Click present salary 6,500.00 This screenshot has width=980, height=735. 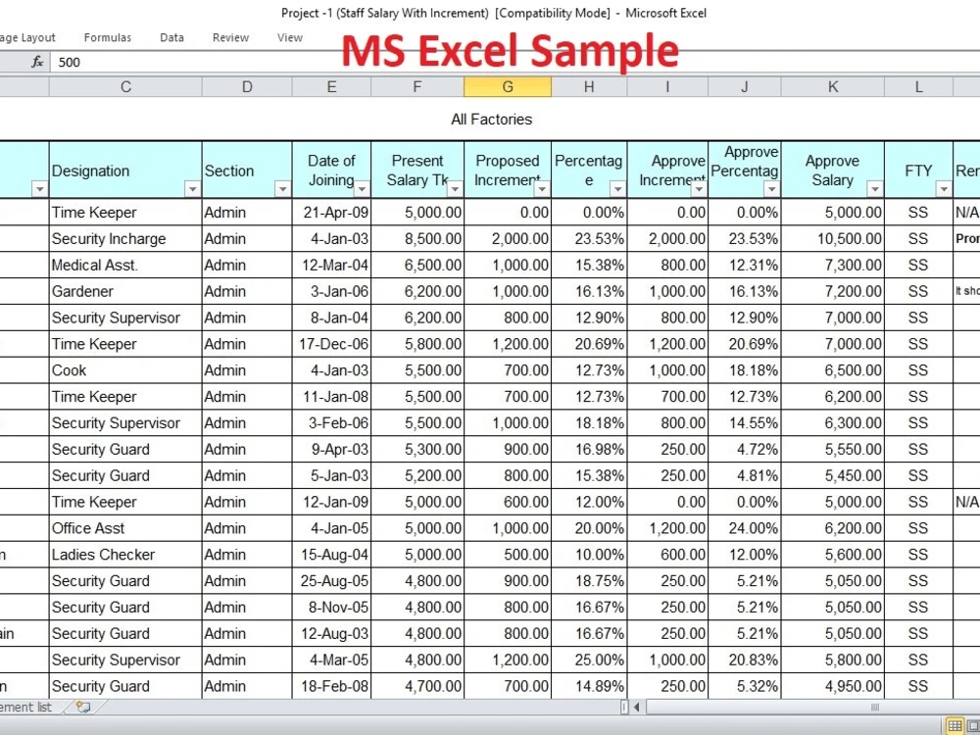tap(417, 265)
